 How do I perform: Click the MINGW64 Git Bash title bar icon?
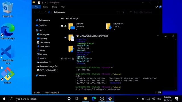(78, 36)
